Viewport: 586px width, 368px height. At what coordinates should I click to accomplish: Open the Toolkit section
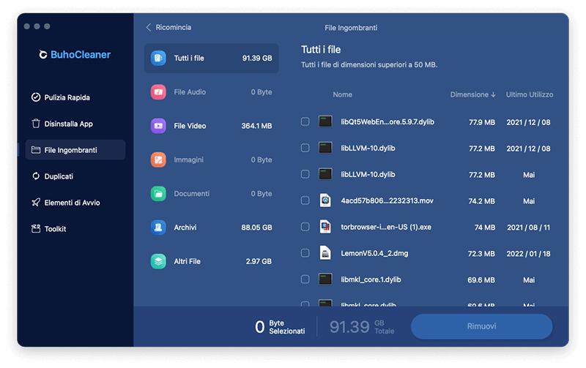(75, 229)
